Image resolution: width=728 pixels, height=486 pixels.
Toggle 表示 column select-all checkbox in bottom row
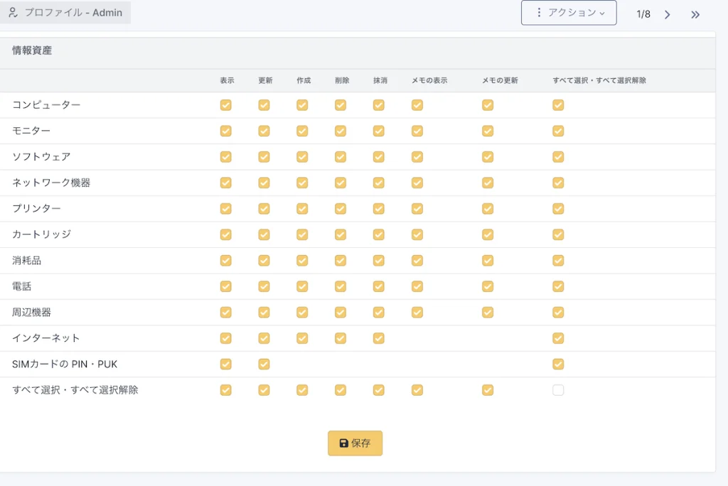point(226,390)
